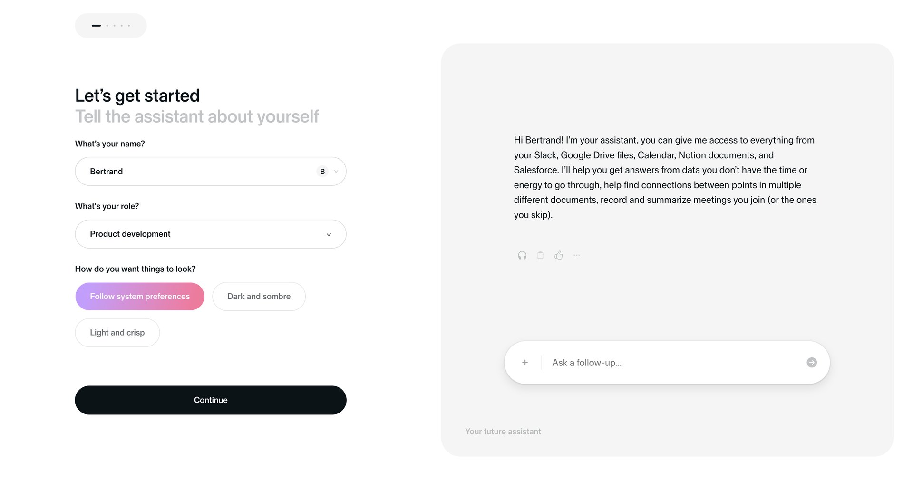The height and width of the screenshot is (500, 913).
Task: Click the active step dash in the progress indicator
Action: (x=97, y=25)
